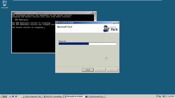Click the 'Please wait...' label
Screen dimensions: 175x98
[63, 41]
